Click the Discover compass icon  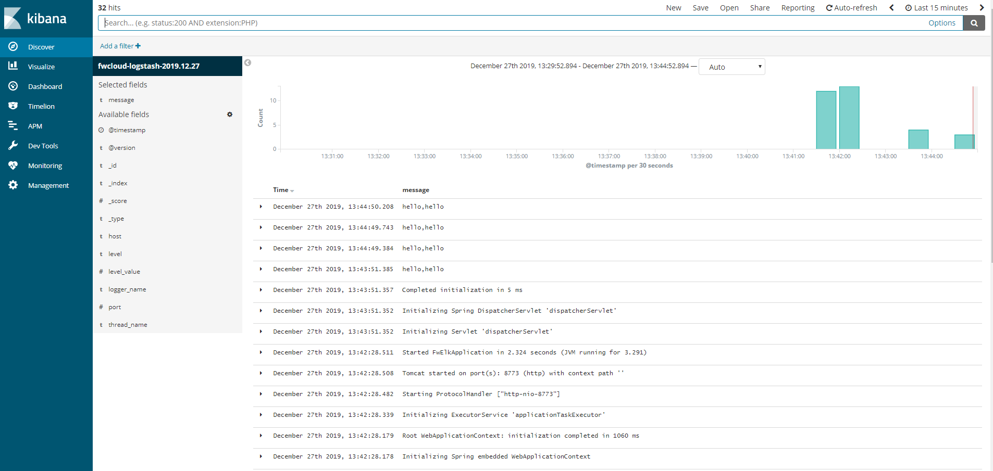[13, 47]
